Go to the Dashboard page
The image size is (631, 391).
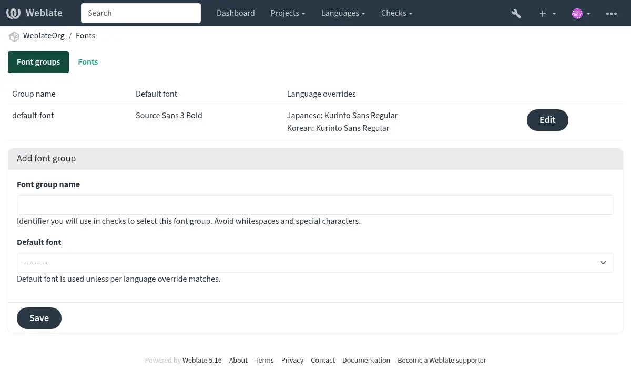[x=236, y=13]
